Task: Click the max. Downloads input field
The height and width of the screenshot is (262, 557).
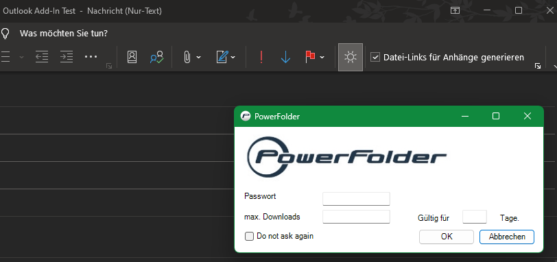Action: (356, 217)
